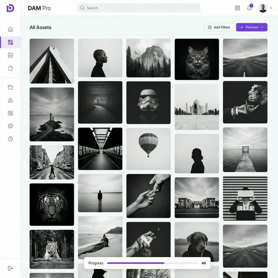This screenshot has height=278, width=278.
Task: Open the reaching hands thumbnail
Action: [x=149, y=196]
